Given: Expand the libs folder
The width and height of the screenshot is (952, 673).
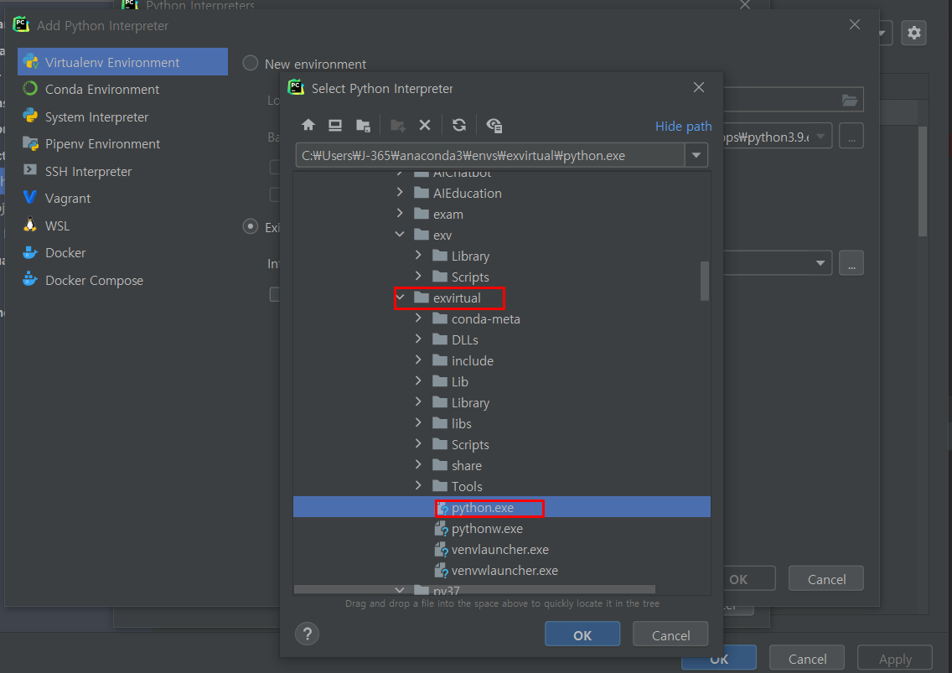Looking at the screenshot, I should (418, 422).
